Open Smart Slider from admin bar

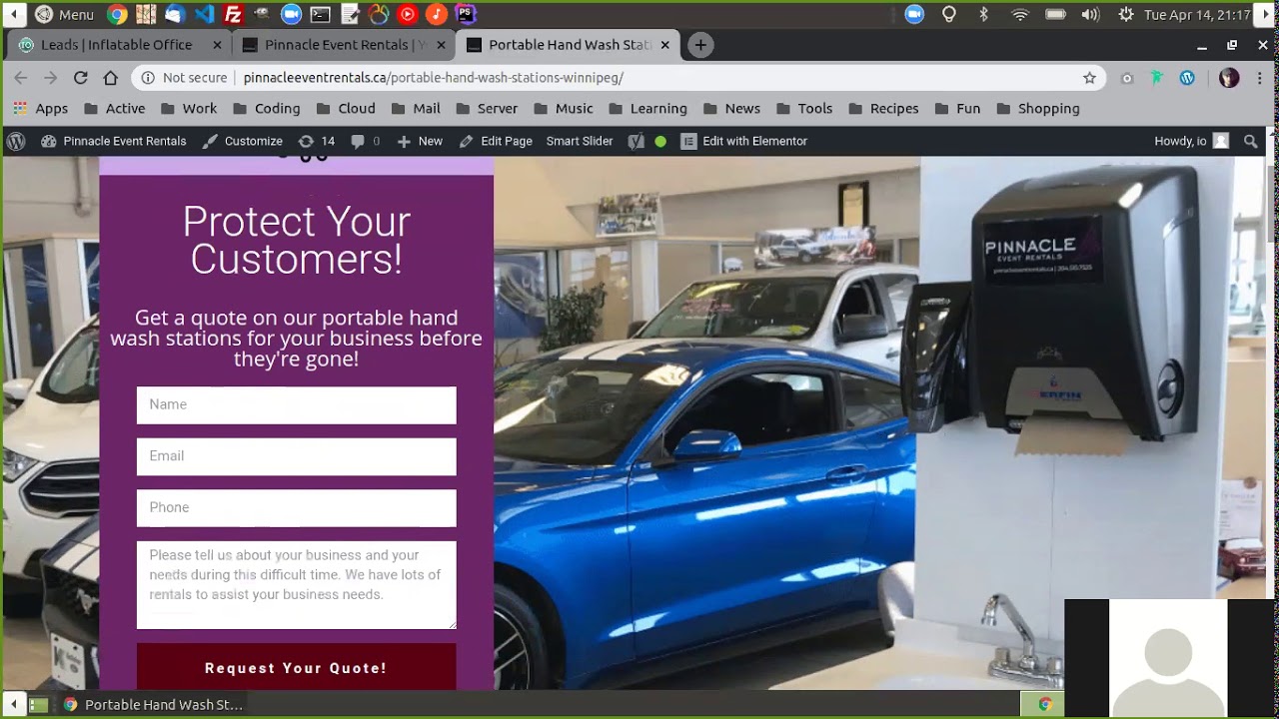(580, 141)
